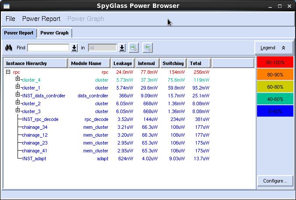Open the Power Report menu
296x200 pixels.
tap(41, 19)
